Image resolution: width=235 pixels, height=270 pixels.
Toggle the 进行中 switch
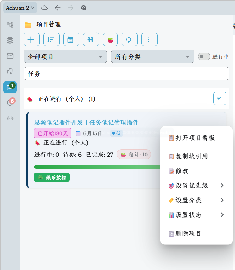[x=204, y=57]
